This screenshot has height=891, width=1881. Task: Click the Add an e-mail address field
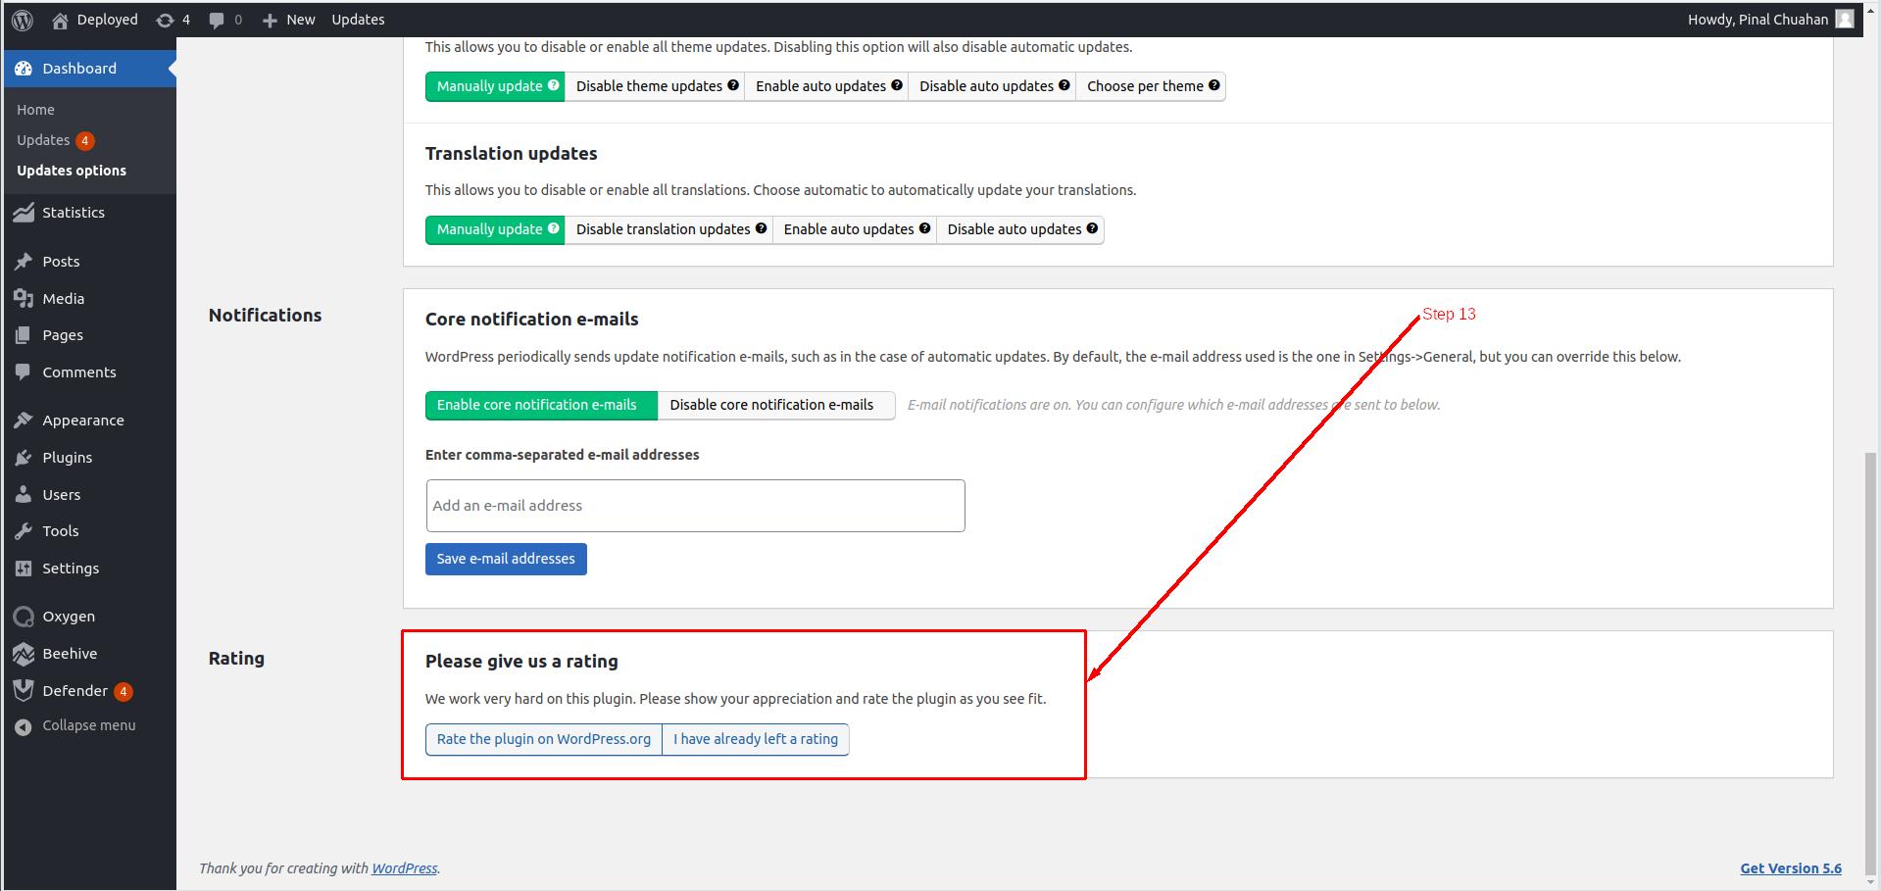pyautogui.click(x=695, y=506)
